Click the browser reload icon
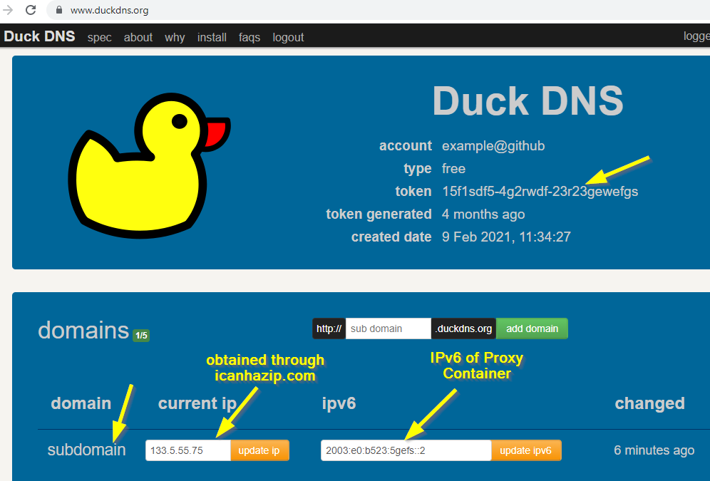Image resolution: width=710 pixels, height=481 pixels. click(x=31, y=9)
